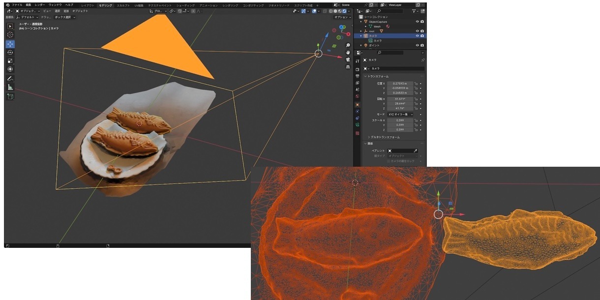Toggle visibility of the カメラ object
The width and height of the screenshot is (600, 300).
pos(417,36)
